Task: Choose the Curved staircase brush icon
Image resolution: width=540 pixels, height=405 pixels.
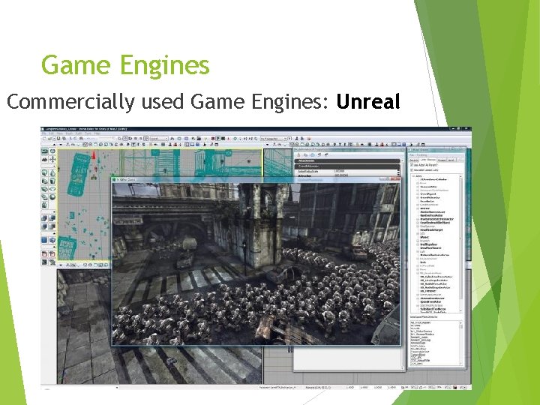Action: (x=45, y=181)
